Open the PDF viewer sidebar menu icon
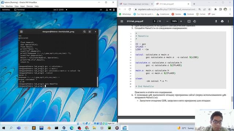This screenshot has width=234, height=131. 122,21
